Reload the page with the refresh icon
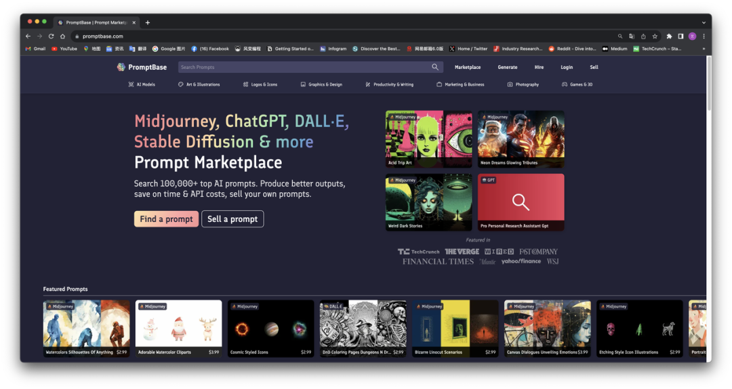The image size is (732, 389). click(x=51, y=36)
